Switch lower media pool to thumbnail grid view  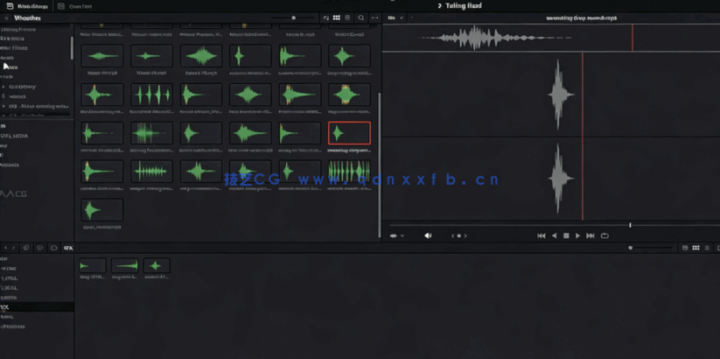(696, 248)
